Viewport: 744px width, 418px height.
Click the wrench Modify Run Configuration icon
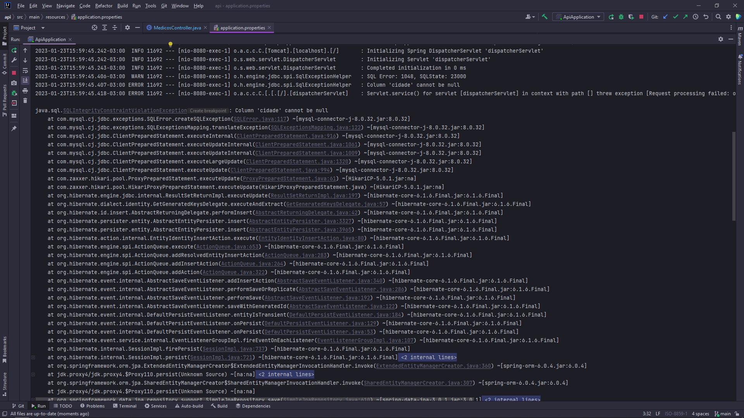14,60
